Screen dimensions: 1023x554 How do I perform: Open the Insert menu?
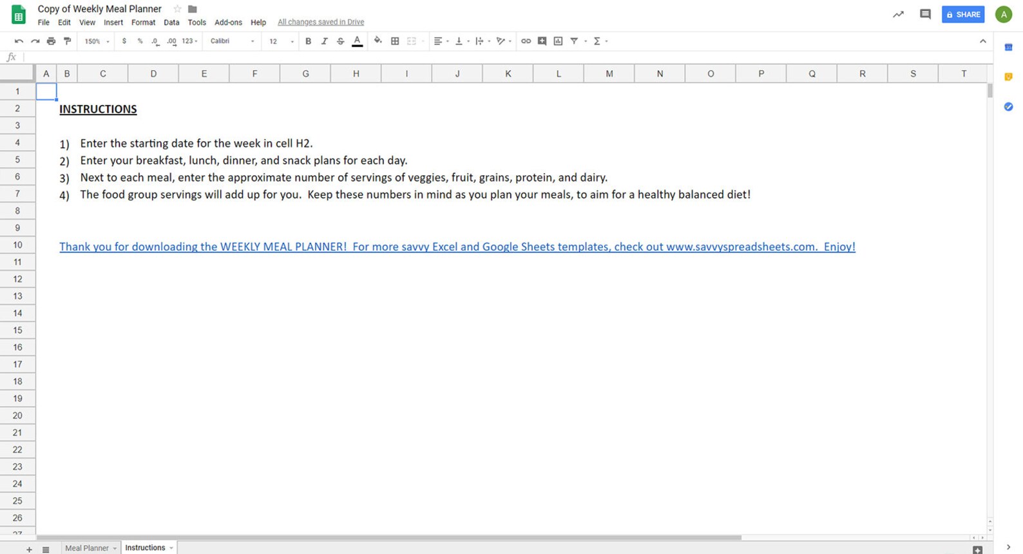pos(113,23)
